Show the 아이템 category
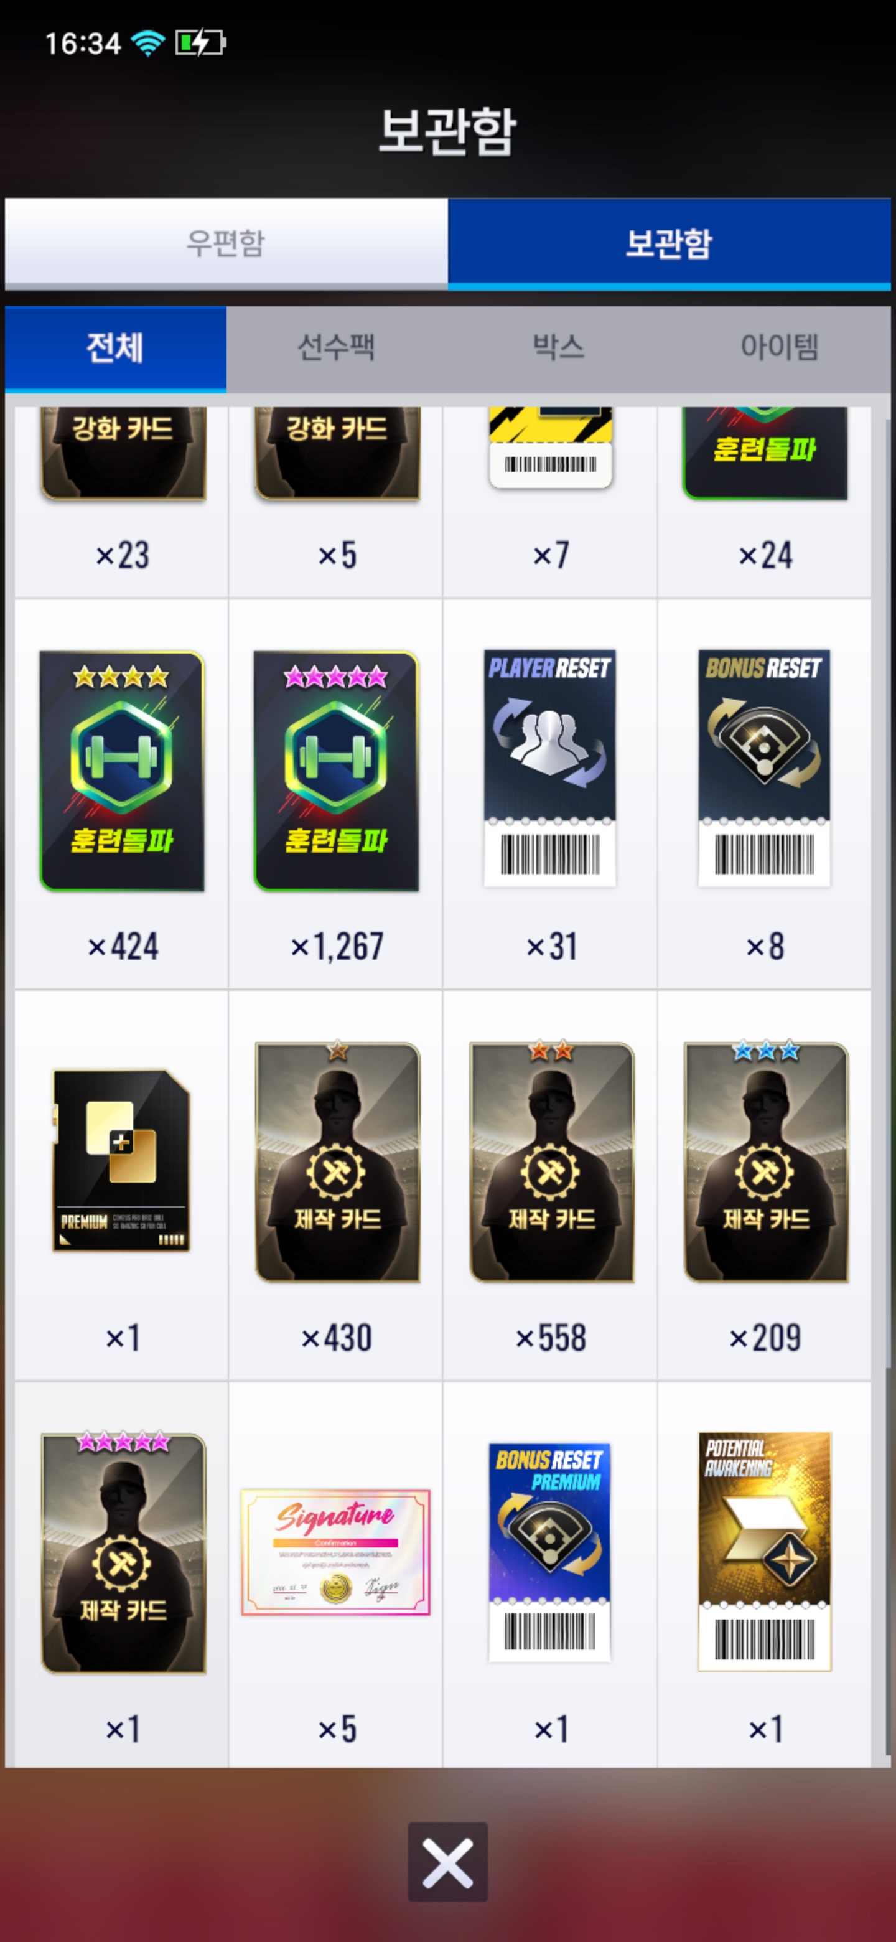Viewport: 896px width, 1942px height. [779, 347]
